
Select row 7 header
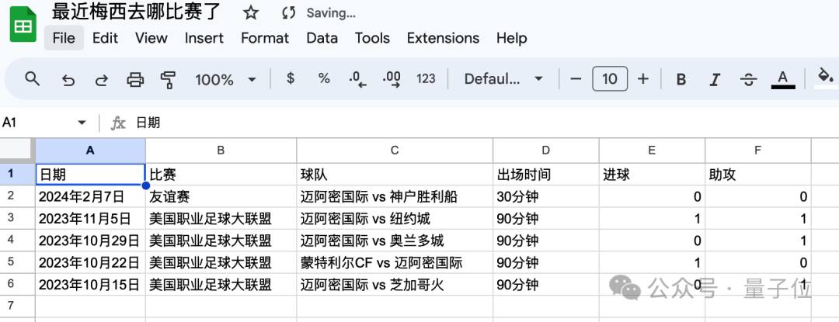click(x=18, y=306)
